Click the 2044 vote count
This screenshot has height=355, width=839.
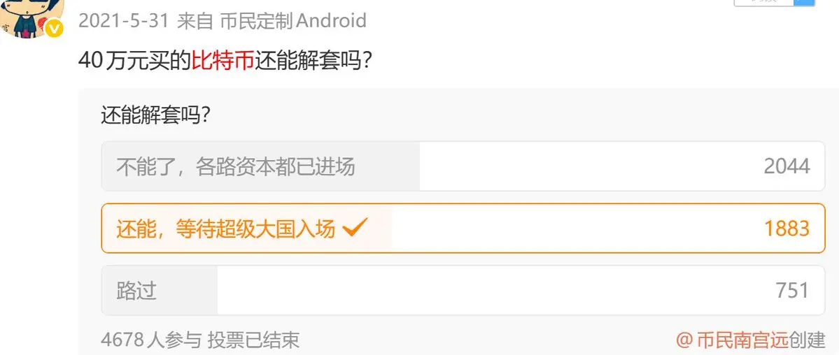(787, 167)
